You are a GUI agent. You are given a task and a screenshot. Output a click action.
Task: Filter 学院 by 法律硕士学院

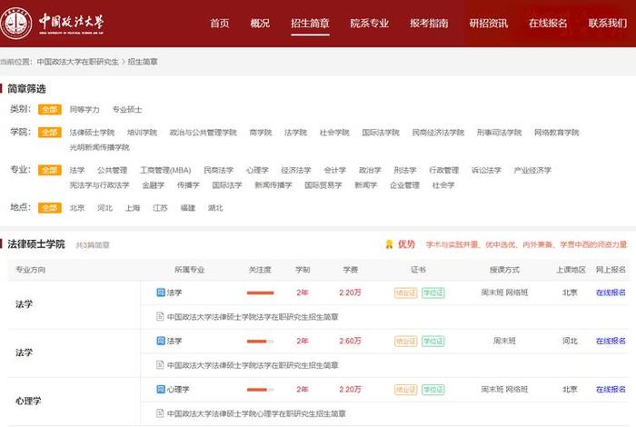[92, 133]
